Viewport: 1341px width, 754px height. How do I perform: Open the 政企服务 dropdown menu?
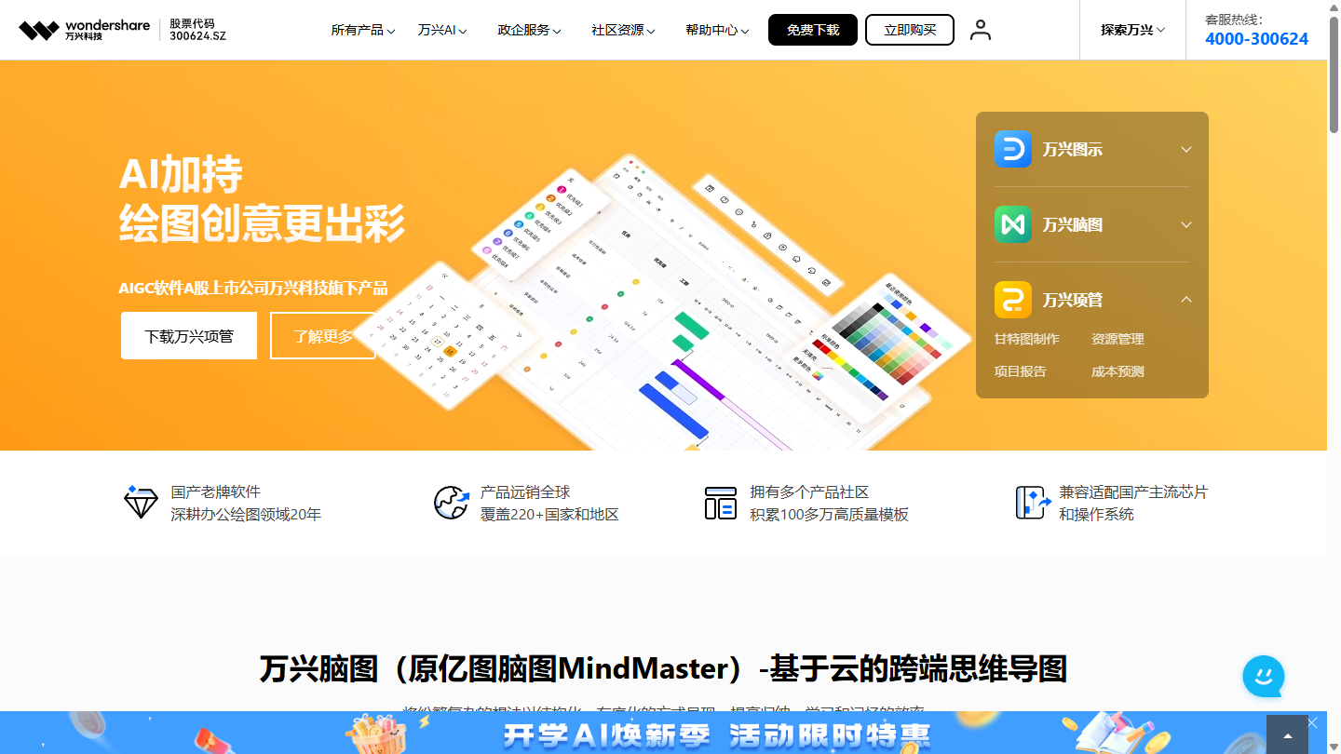529,30
